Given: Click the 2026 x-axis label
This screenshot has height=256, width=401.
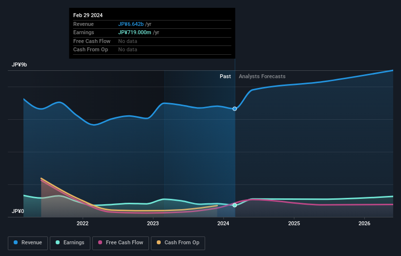Looking at the screenshot, I should tap(364, 223).
